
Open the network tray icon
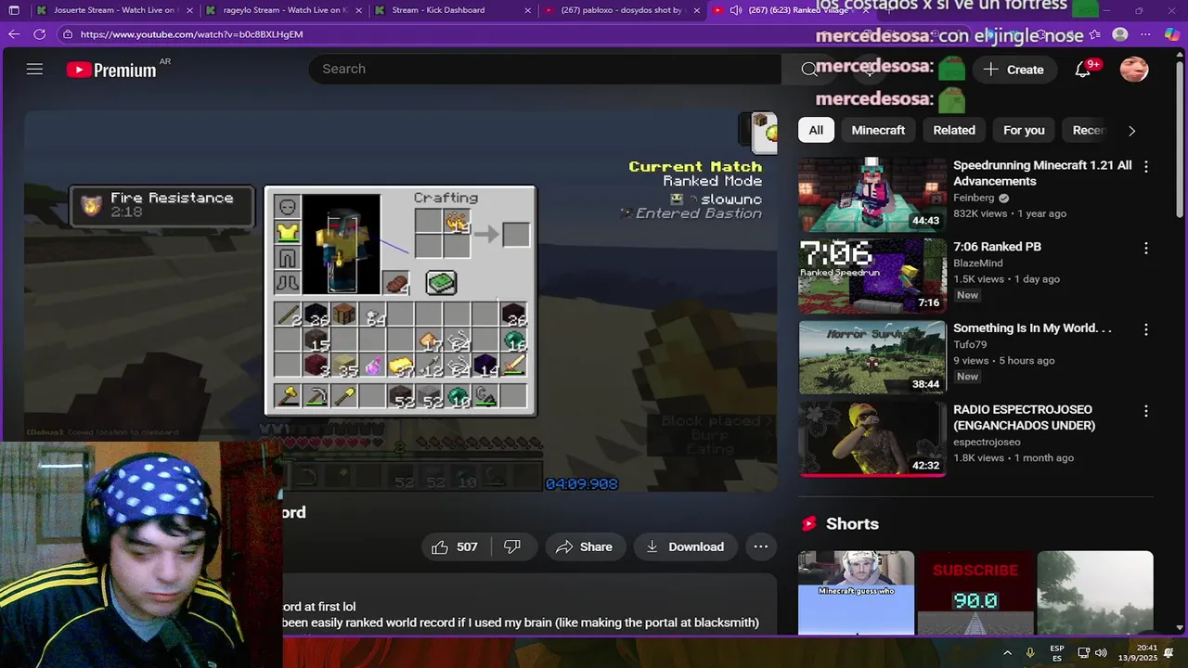tap(1083, 652)
